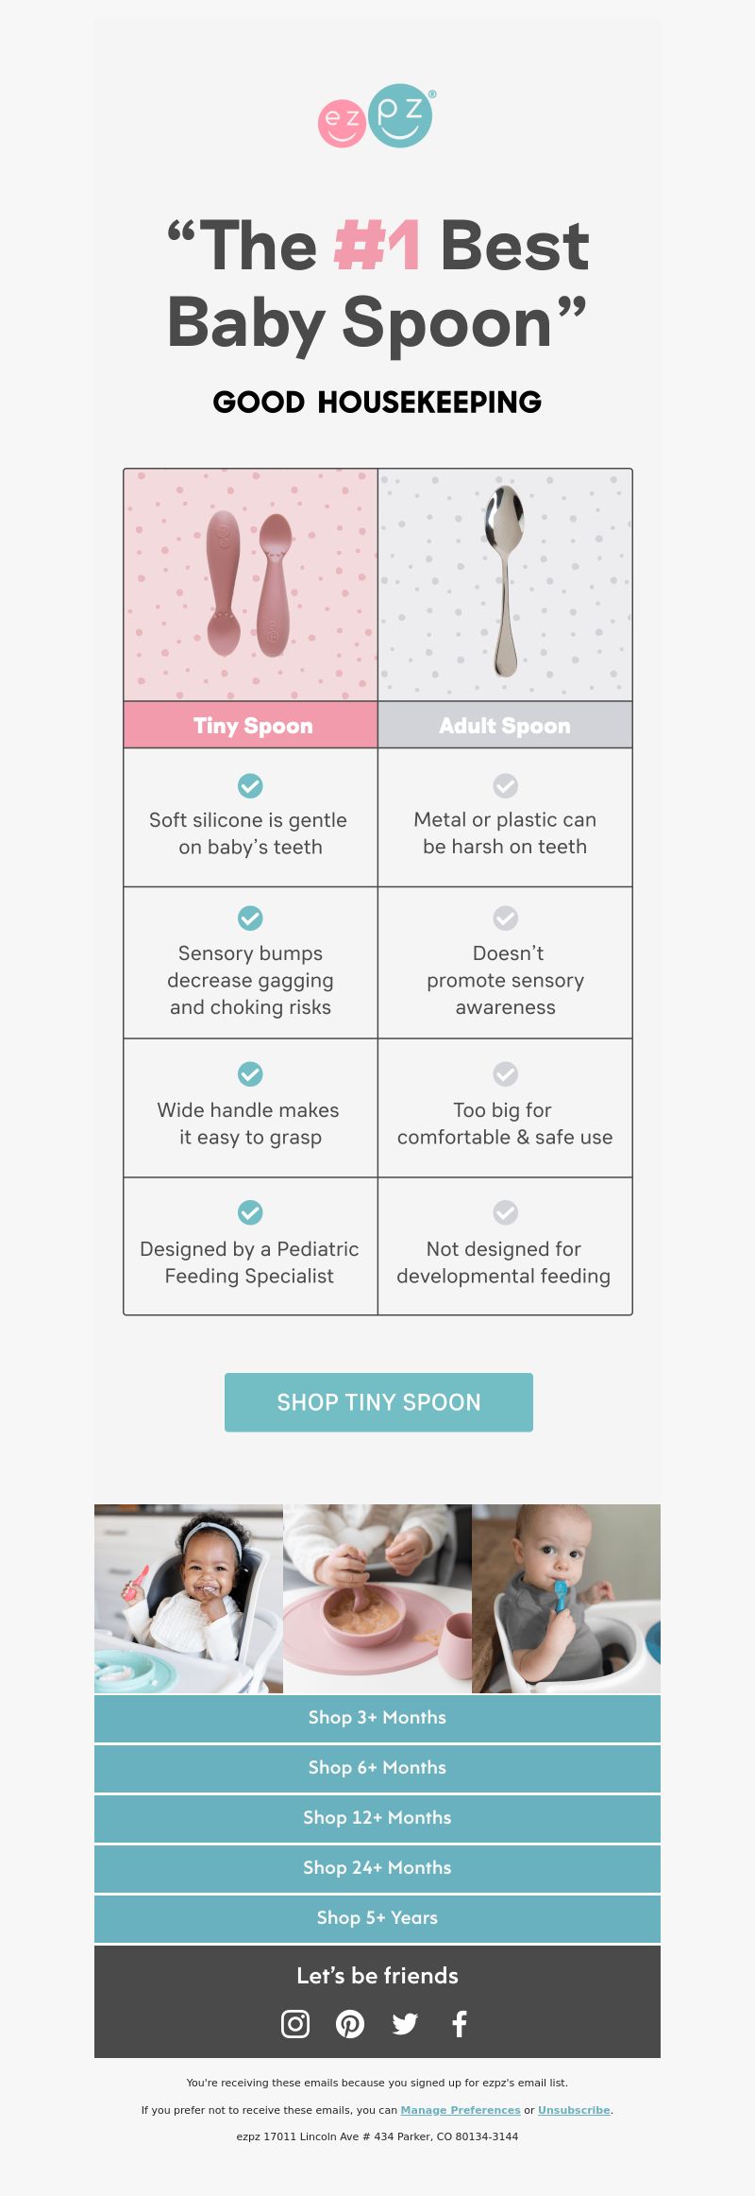Image resolution: width=755 pixels, height=2196 pixels.
Task: Click checkmark above Sensory bumps text
Action: click(x=250, y=918)
